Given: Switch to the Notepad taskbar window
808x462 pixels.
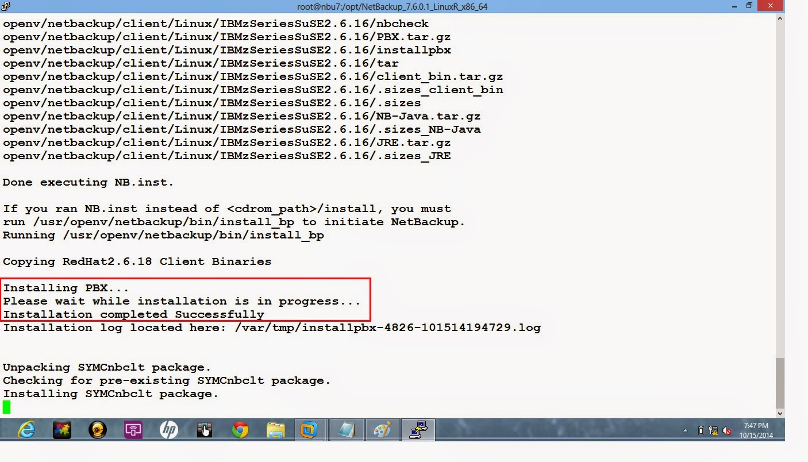Looking at the screenshot, I should point(348,430).
